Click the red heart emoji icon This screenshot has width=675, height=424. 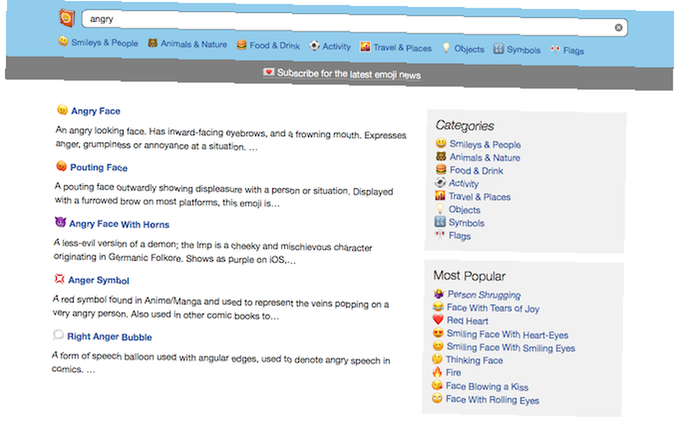coord(438,320)
